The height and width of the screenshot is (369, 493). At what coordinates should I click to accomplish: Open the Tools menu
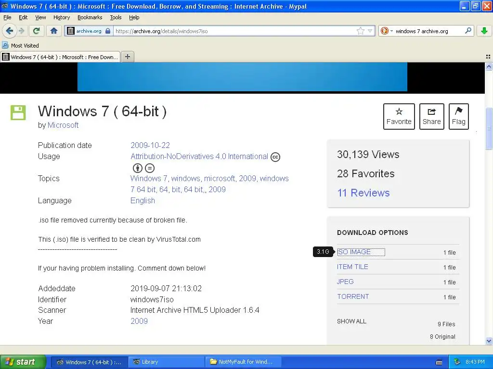[x=116, y=17]
